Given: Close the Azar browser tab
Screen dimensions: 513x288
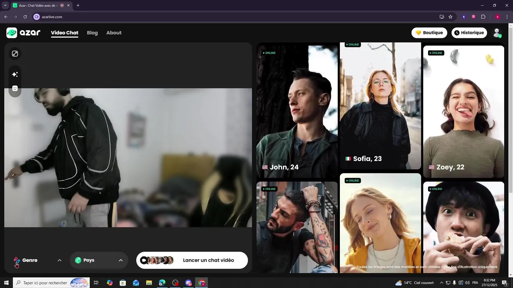Looking at the screenshot, I should click(x=69, y=6).
